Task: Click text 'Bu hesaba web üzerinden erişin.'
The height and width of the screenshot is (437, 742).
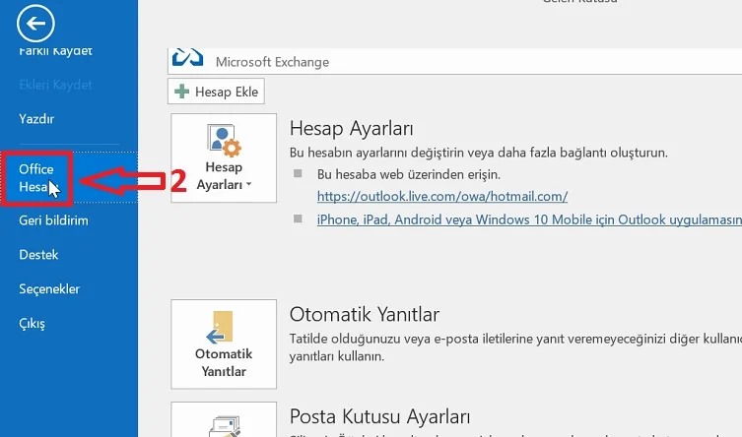Action: (409, 174)
